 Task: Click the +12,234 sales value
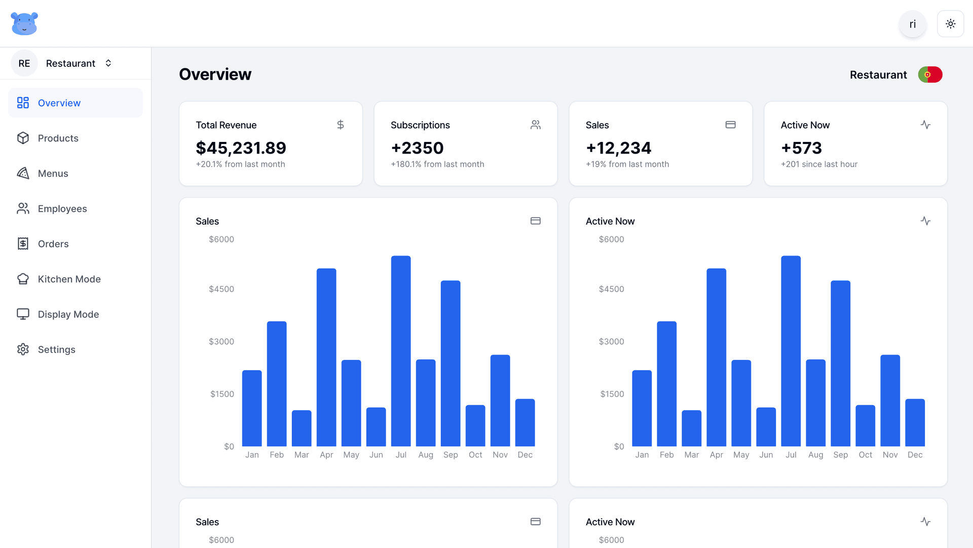tap(618, 148)
